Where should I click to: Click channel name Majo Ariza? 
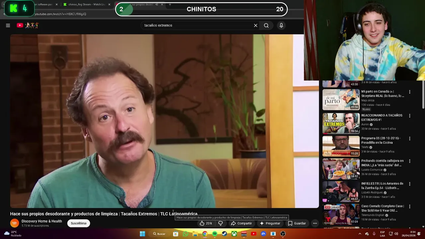point(368,100)
